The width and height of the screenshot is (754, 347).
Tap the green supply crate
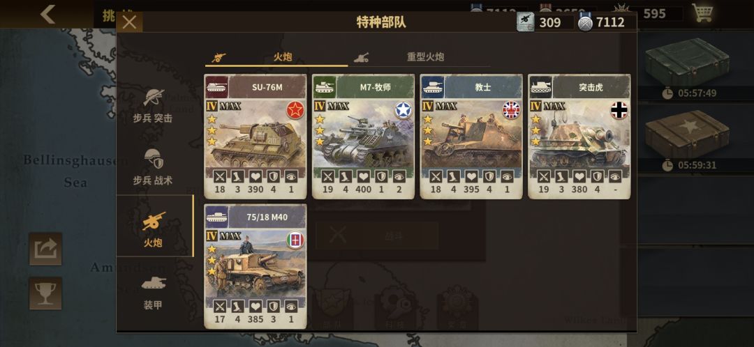[x=687, y=62]
